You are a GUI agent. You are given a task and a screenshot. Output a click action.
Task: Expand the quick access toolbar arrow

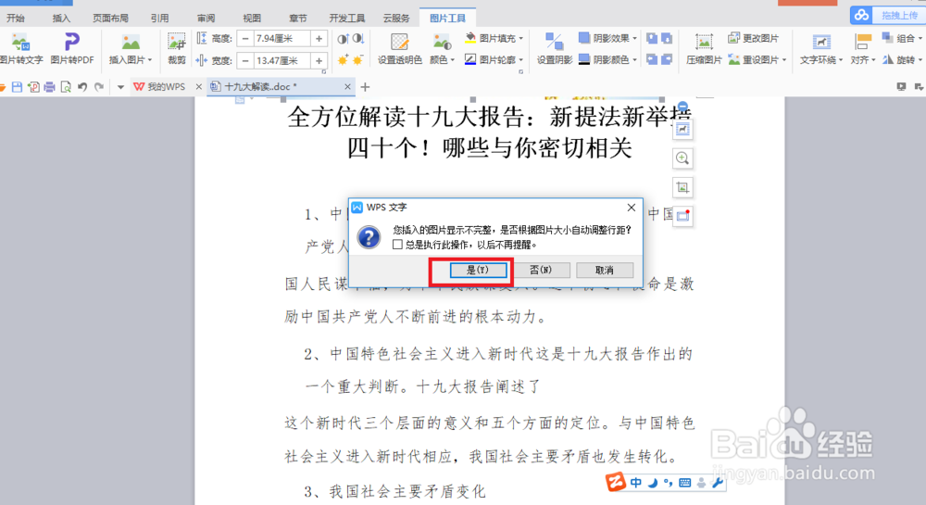(120, 87)
